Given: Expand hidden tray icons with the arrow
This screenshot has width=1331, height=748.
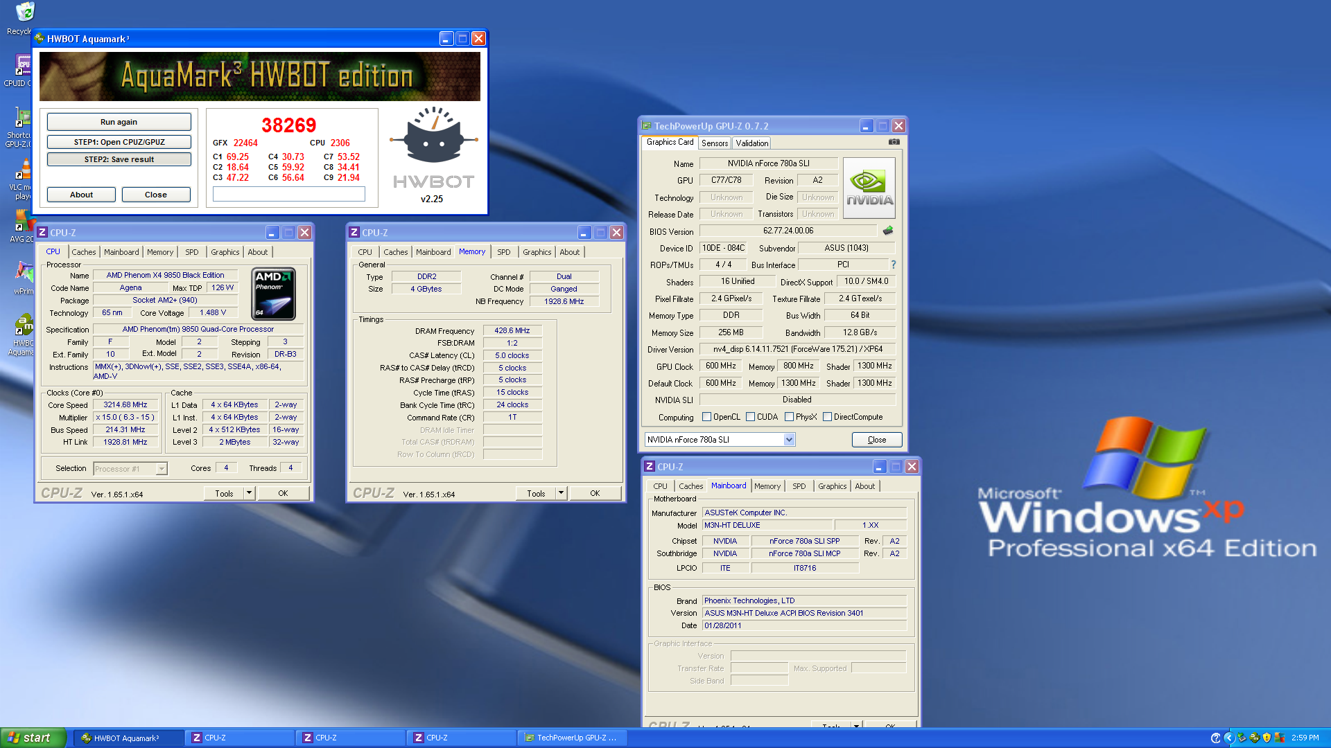Looking at the screenshot, I should 1228,738.
